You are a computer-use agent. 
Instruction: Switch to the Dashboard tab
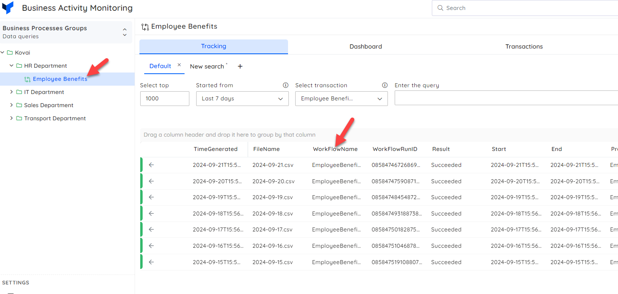pyautogui.click(x=366, y=47)
